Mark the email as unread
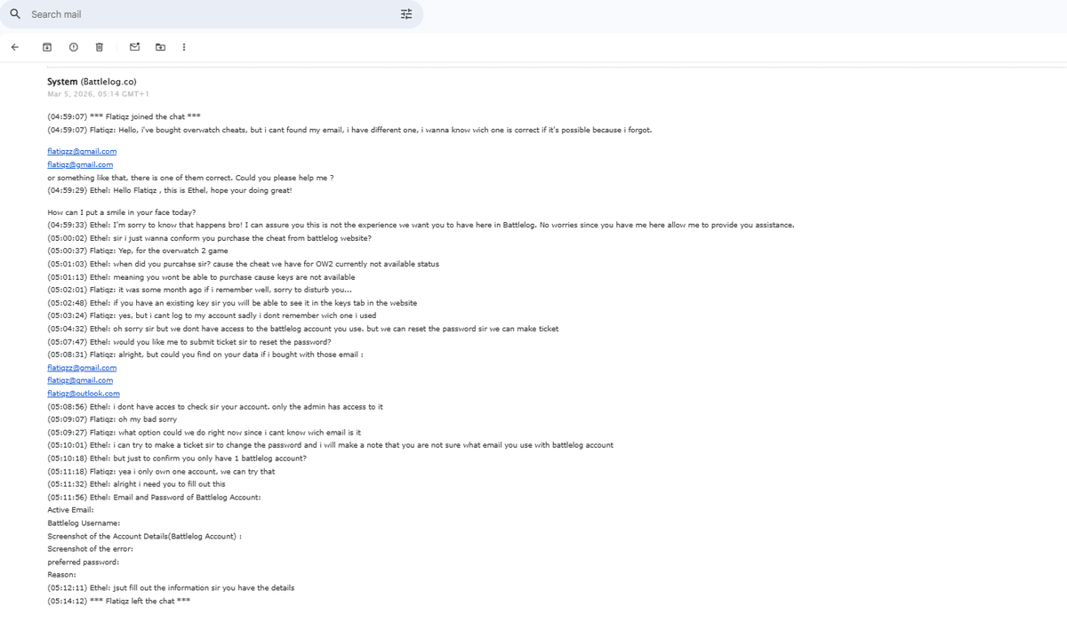 [x=134, y=47]
